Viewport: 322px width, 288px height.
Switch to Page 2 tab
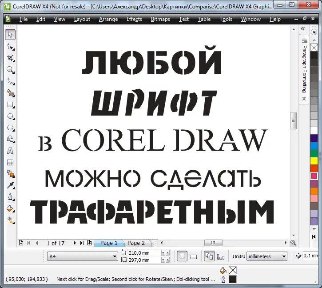point(136,243)
